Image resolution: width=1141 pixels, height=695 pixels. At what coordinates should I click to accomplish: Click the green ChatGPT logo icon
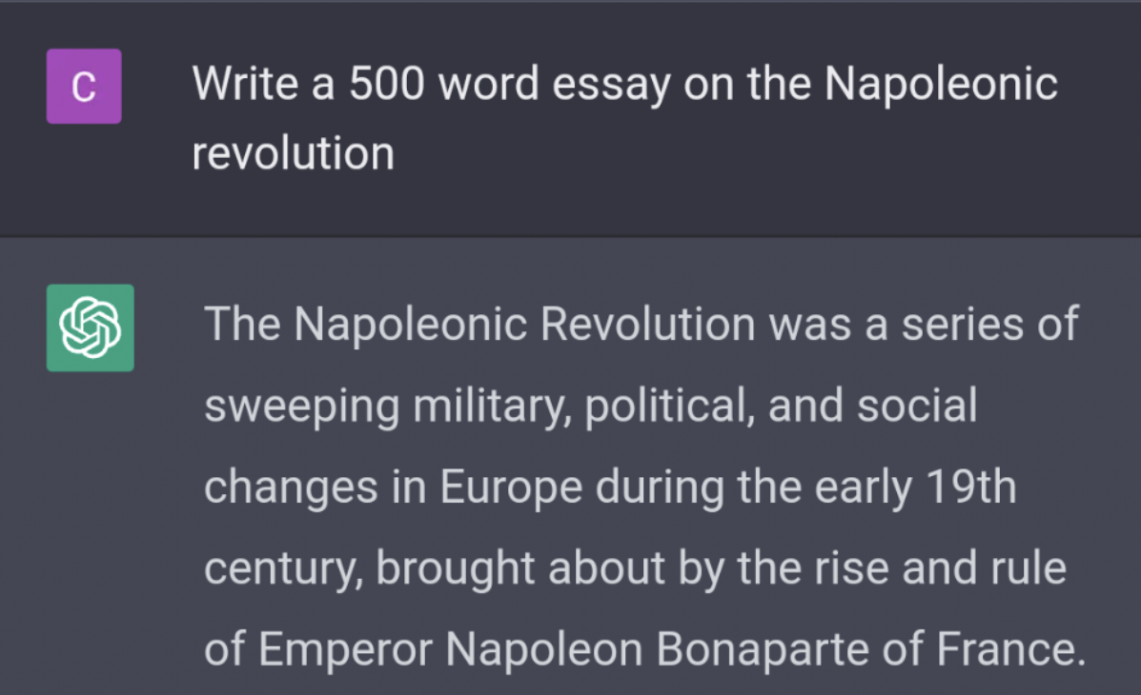91,328
